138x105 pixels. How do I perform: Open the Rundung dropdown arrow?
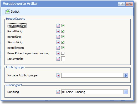[x=126, y=92]
